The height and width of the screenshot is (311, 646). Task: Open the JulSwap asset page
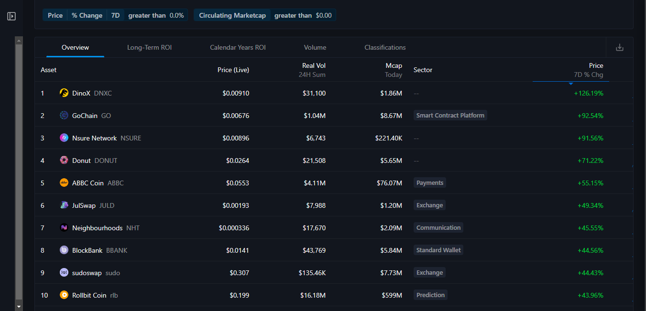(x=84, y=205)
